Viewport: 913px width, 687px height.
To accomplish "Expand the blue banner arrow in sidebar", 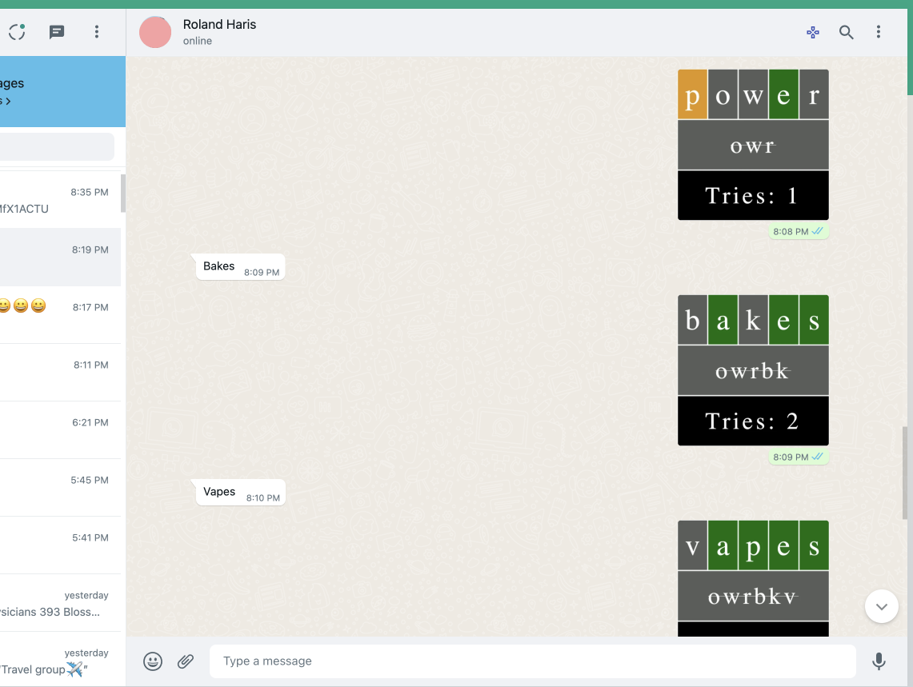I will click(6, 102).
